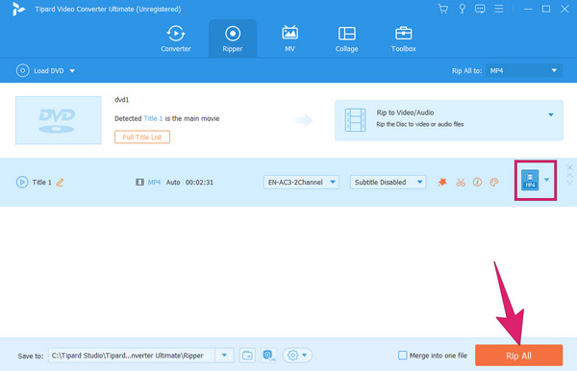Open the EN-AC3-2Channel audio track dropdown
Viewport: 577px width, 371px height.
pyautogui.click(x=301, y=182)
